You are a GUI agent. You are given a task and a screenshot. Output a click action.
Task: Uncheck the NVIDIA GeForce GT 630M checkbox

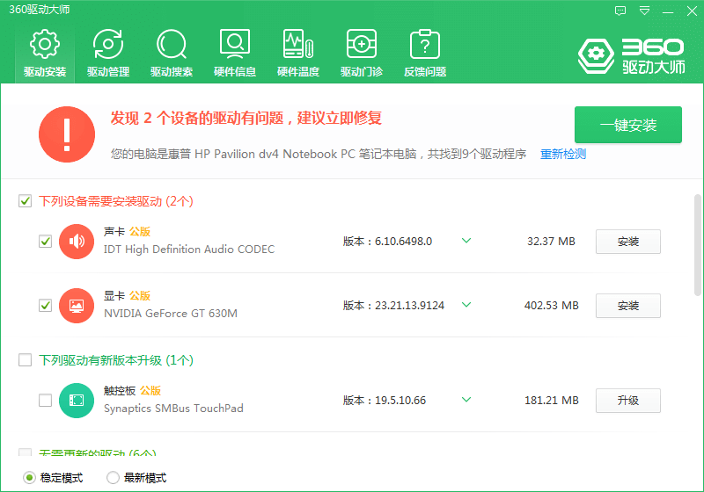[x=46, y=305]
